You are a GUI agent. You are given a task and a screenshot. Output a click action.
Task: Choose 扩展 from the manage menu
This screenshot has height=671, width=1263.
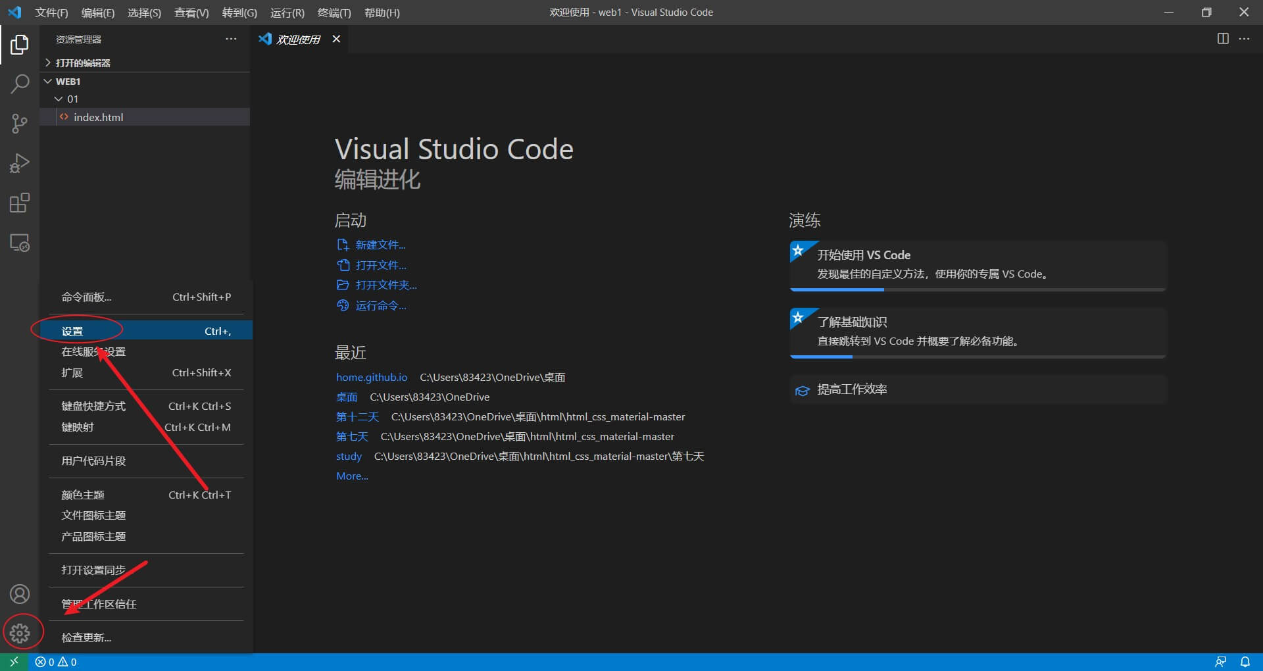[x=146, y=373]
